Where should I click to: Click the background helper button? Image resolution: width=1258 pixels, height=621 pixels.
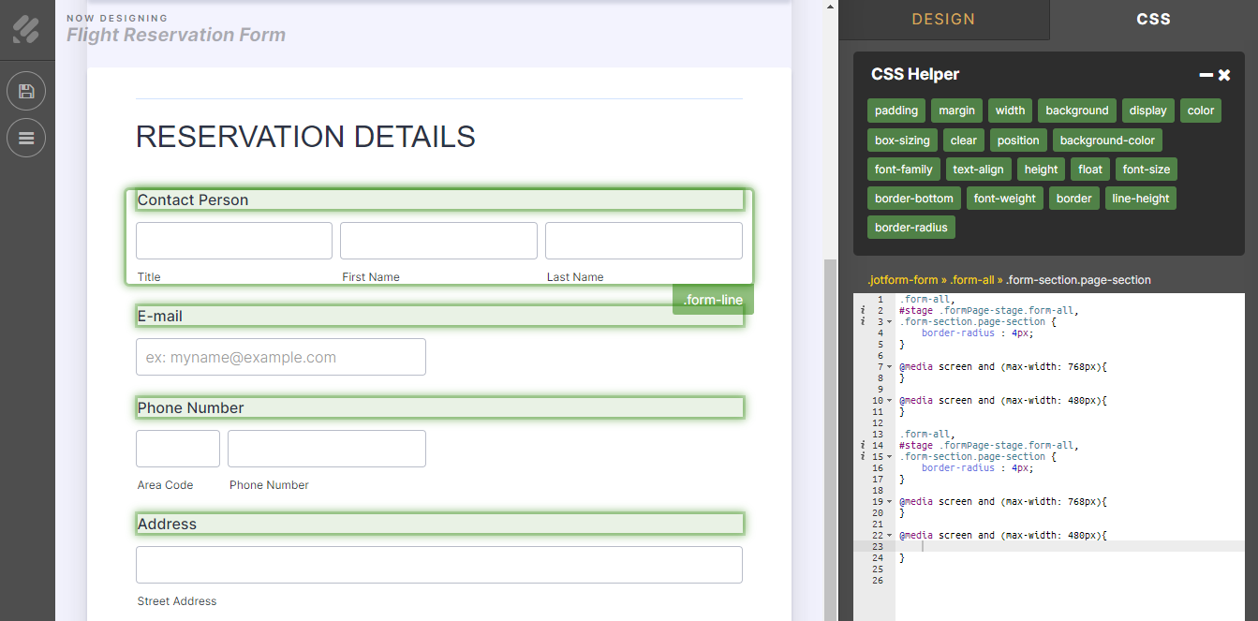tap(1077, 111)
